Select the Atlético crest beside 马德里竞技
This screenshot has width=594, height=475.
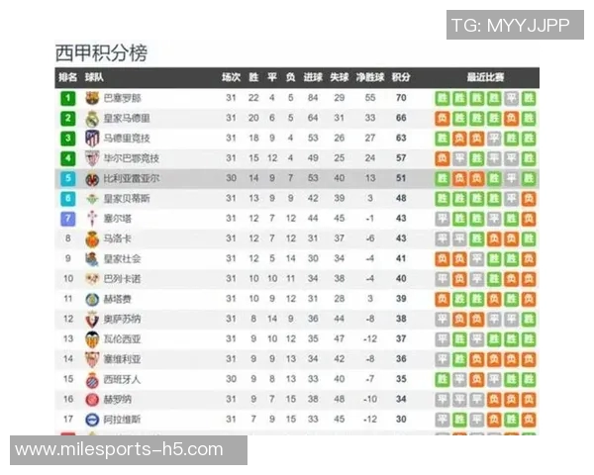(x=92, y=139)
